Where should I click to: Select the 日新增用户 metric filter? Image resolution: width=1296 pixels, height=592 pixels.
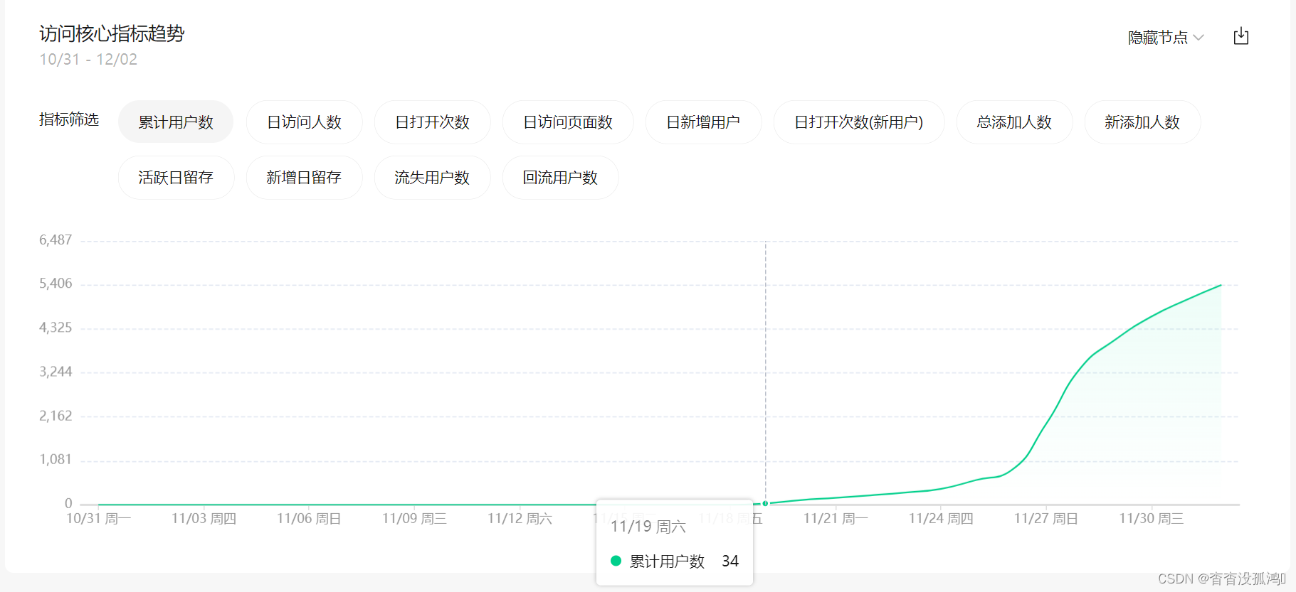(x=703, y=122)
